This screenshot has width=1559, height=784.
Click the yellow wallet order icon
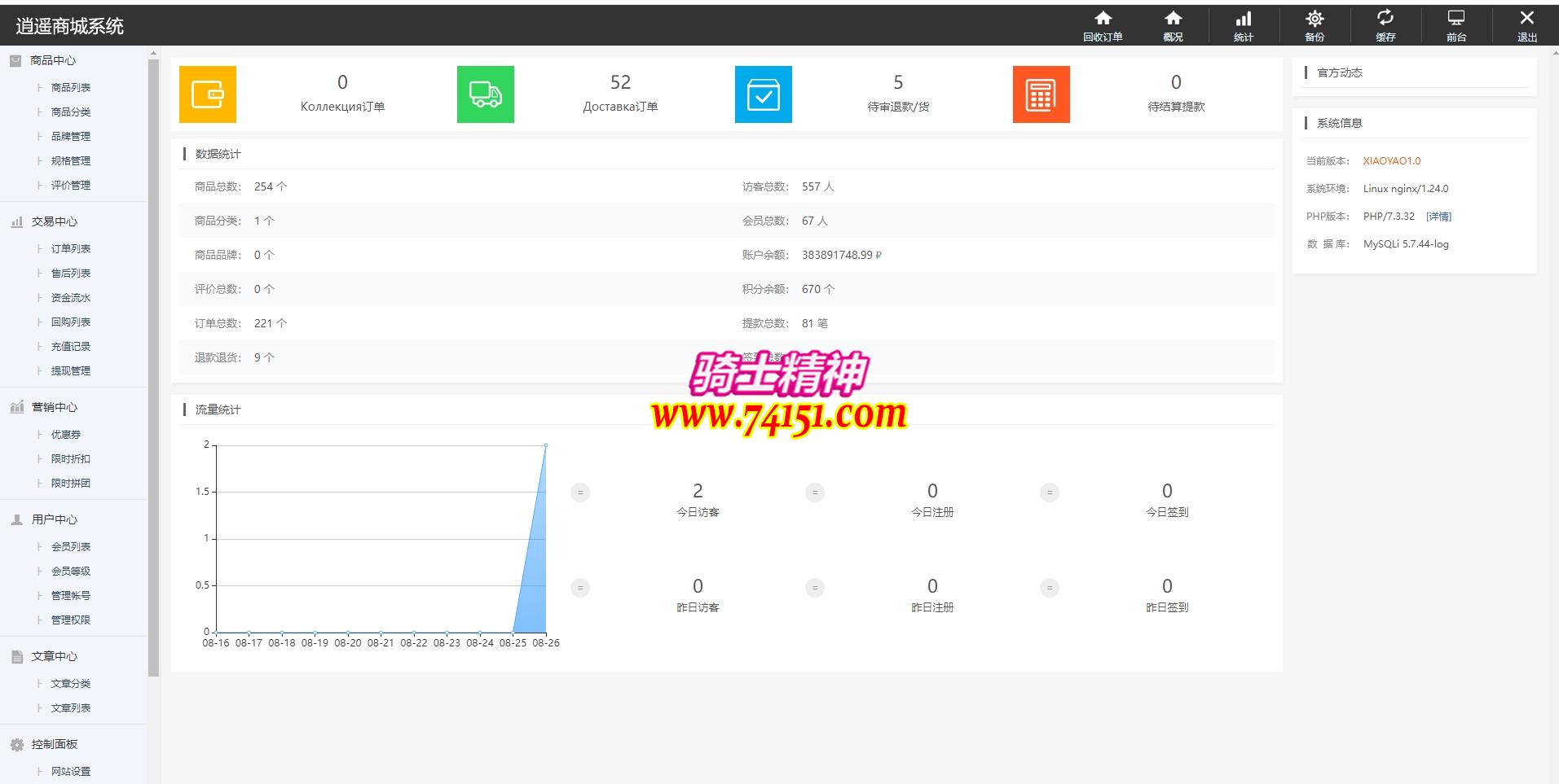[208, 94]
